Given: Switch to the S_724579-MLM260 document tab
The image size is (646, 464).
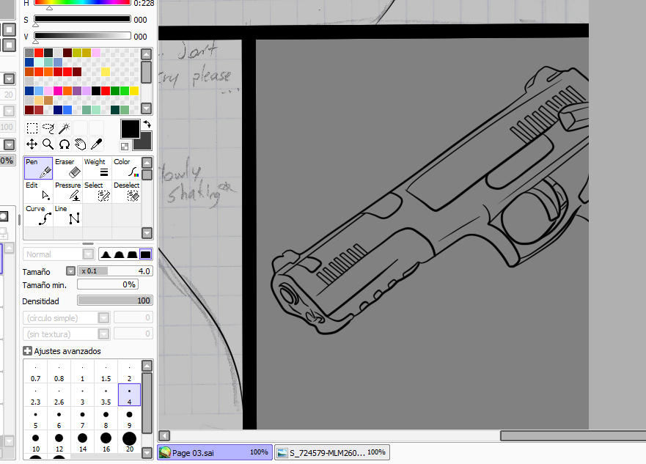Looking at the screenshot, I should pos(331,453).
